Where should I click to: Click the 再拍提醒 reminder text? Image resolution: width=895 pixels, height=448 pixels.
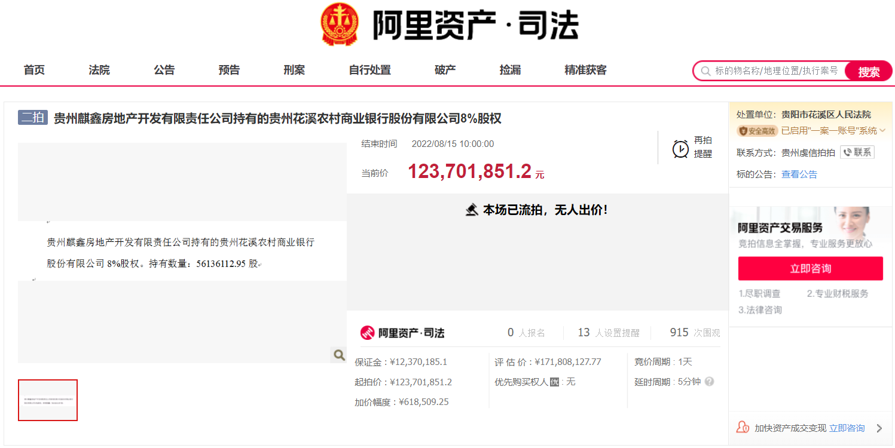pyautogui.click(x=703, y=147)
